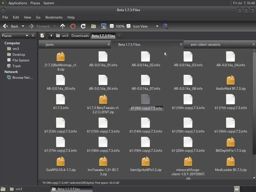
Task: Zoom in with the plus icon
Action: point(128,26)
